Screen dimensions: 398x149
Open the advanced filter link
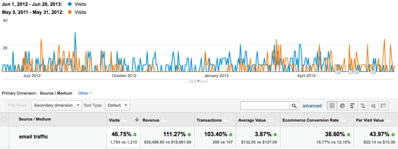point(312,106)
